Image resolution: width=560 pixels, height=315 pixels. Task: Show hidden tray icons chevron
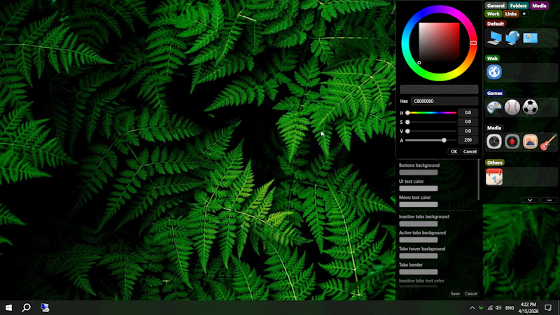coord(472,308)
